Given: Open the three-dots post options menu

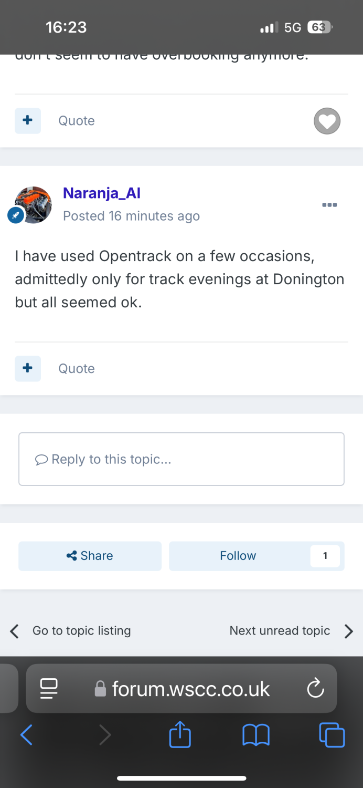Looking at the screenshot, I should tap(329, 205).
